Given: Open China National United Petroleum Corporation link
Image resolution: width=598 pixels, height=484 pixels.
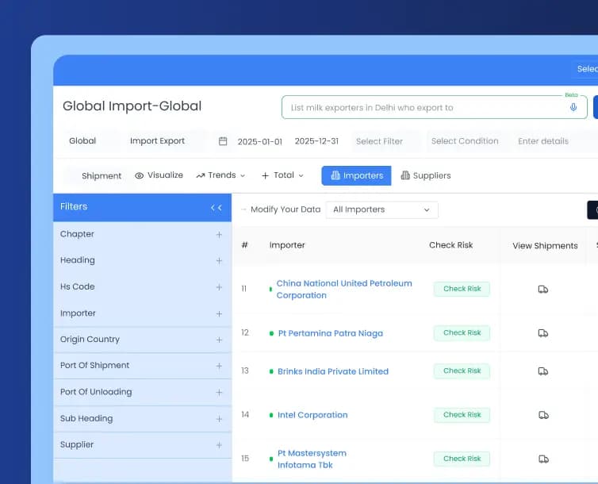Looking at the screenshot, I should tap(344, 289).
